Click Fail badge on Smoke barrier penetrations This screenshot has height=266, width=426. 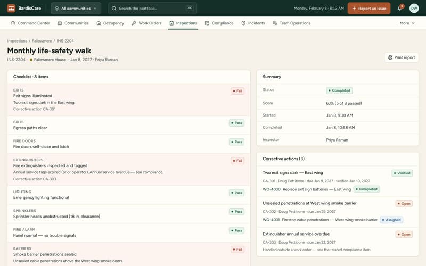pos(237,250)
